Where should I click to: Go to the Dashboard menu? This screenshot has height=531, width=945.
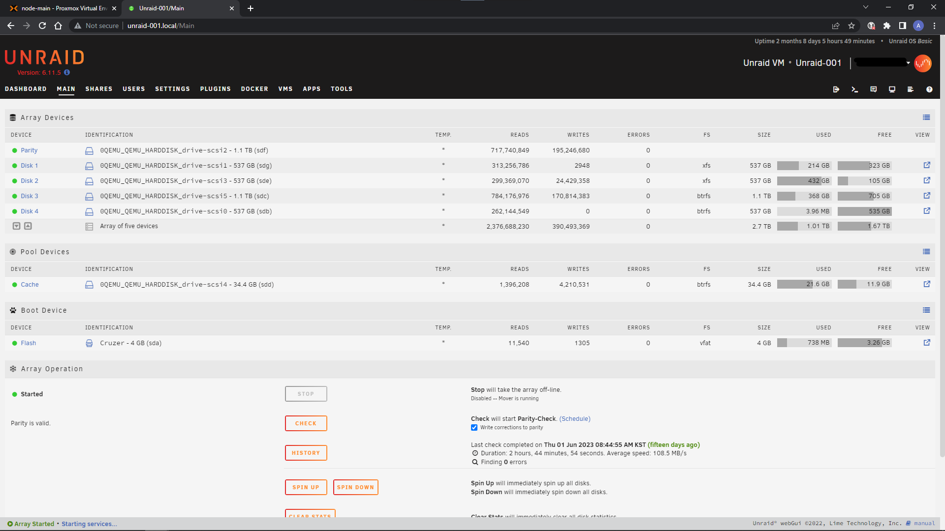(26, 89)
